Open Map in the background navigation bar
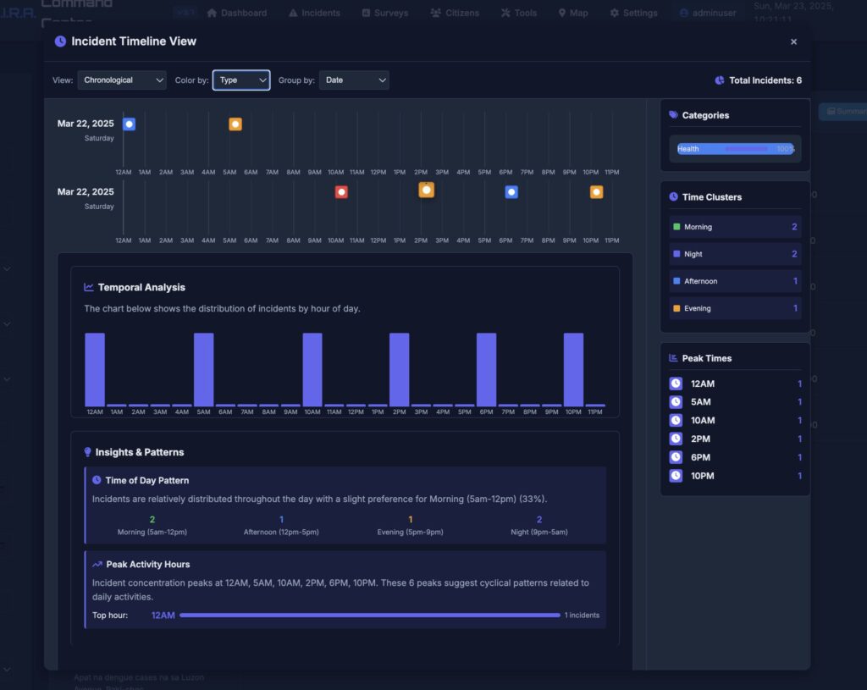Screen dimensions: 867x690 point(573,13)
